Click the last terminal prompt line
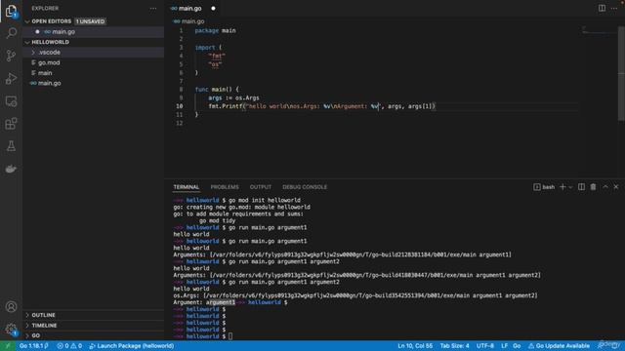The height and width of the screenshot is (351, 625). click(x=203, y=336)
